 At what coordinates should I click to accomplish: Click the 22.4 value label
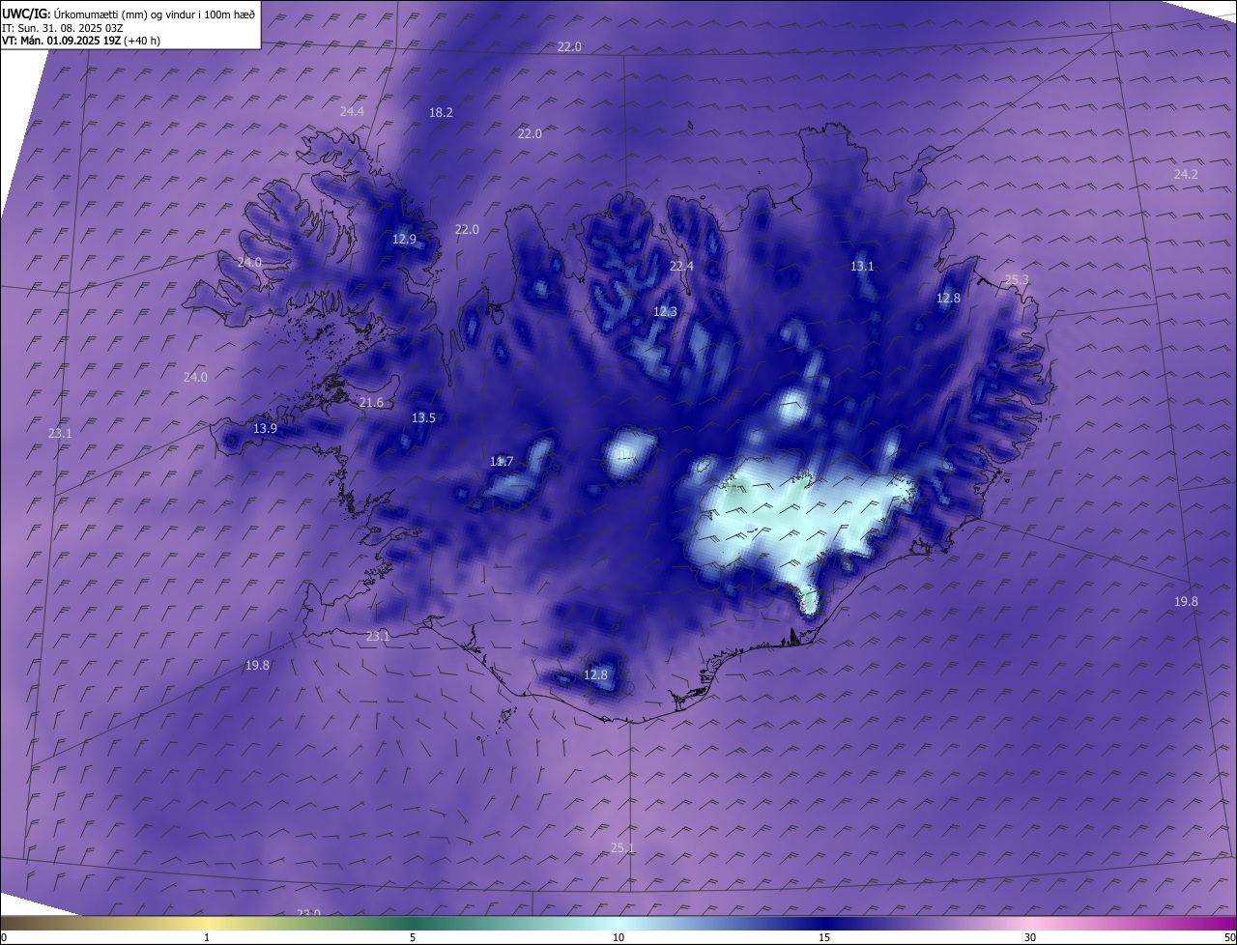coord(682,266)
